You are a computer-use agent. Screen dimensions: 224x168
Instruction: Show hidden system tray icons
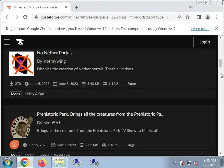pos(176,163)
